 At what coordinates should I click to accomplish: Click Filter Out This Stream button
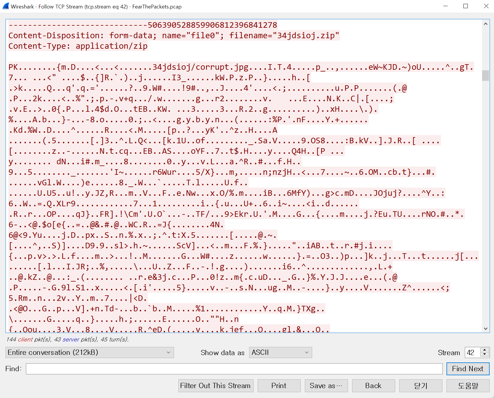click(x=216, y=386)
